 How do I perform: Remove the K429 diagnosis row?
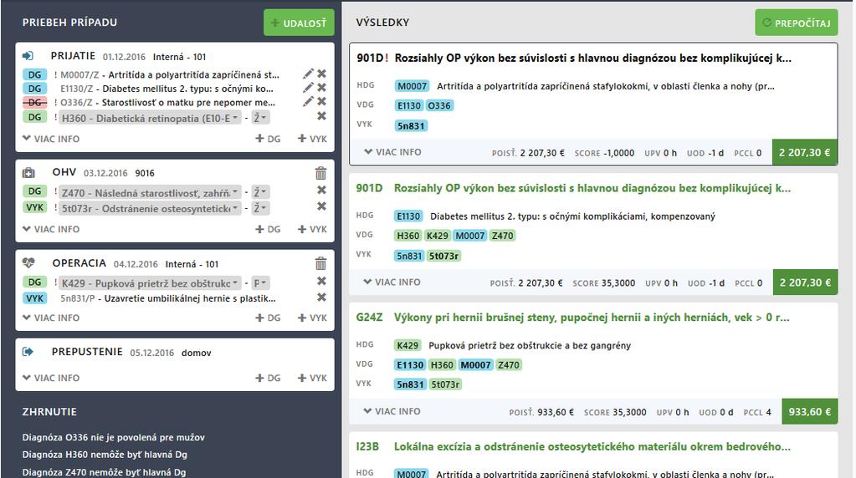(x=321, y=281)
